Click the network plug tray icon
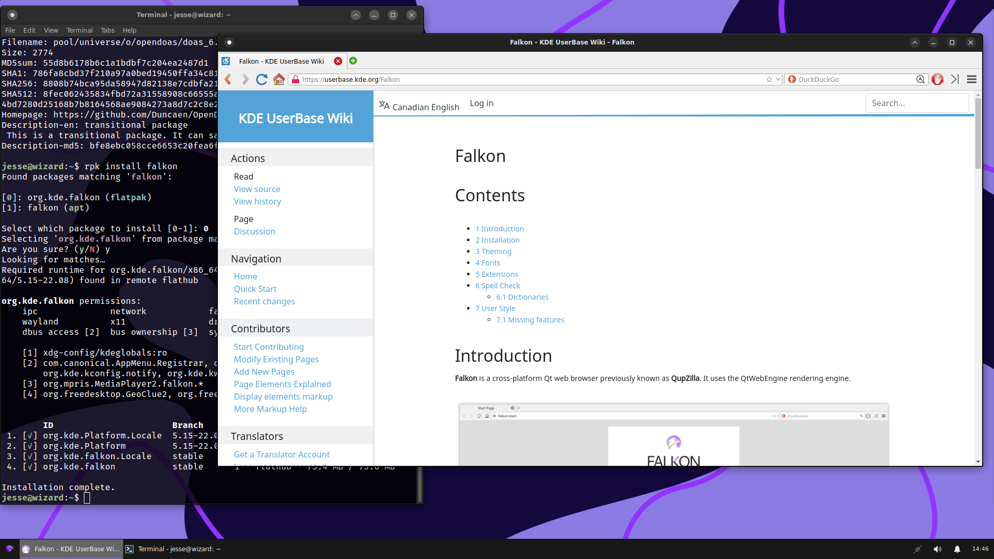994x559 pixels. click(x=918, y=549)
